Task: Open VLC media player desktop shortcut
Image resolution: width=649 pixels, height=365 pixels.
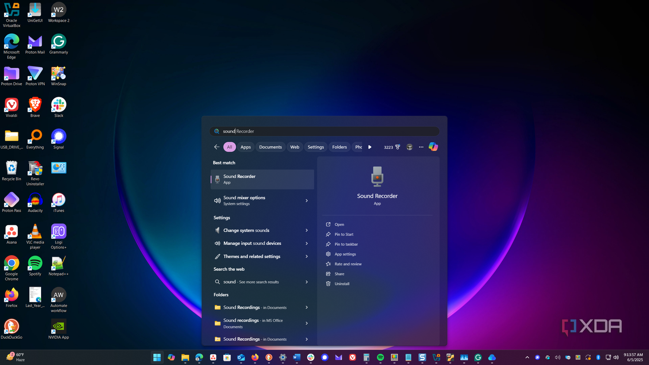Action: (35, 237)
